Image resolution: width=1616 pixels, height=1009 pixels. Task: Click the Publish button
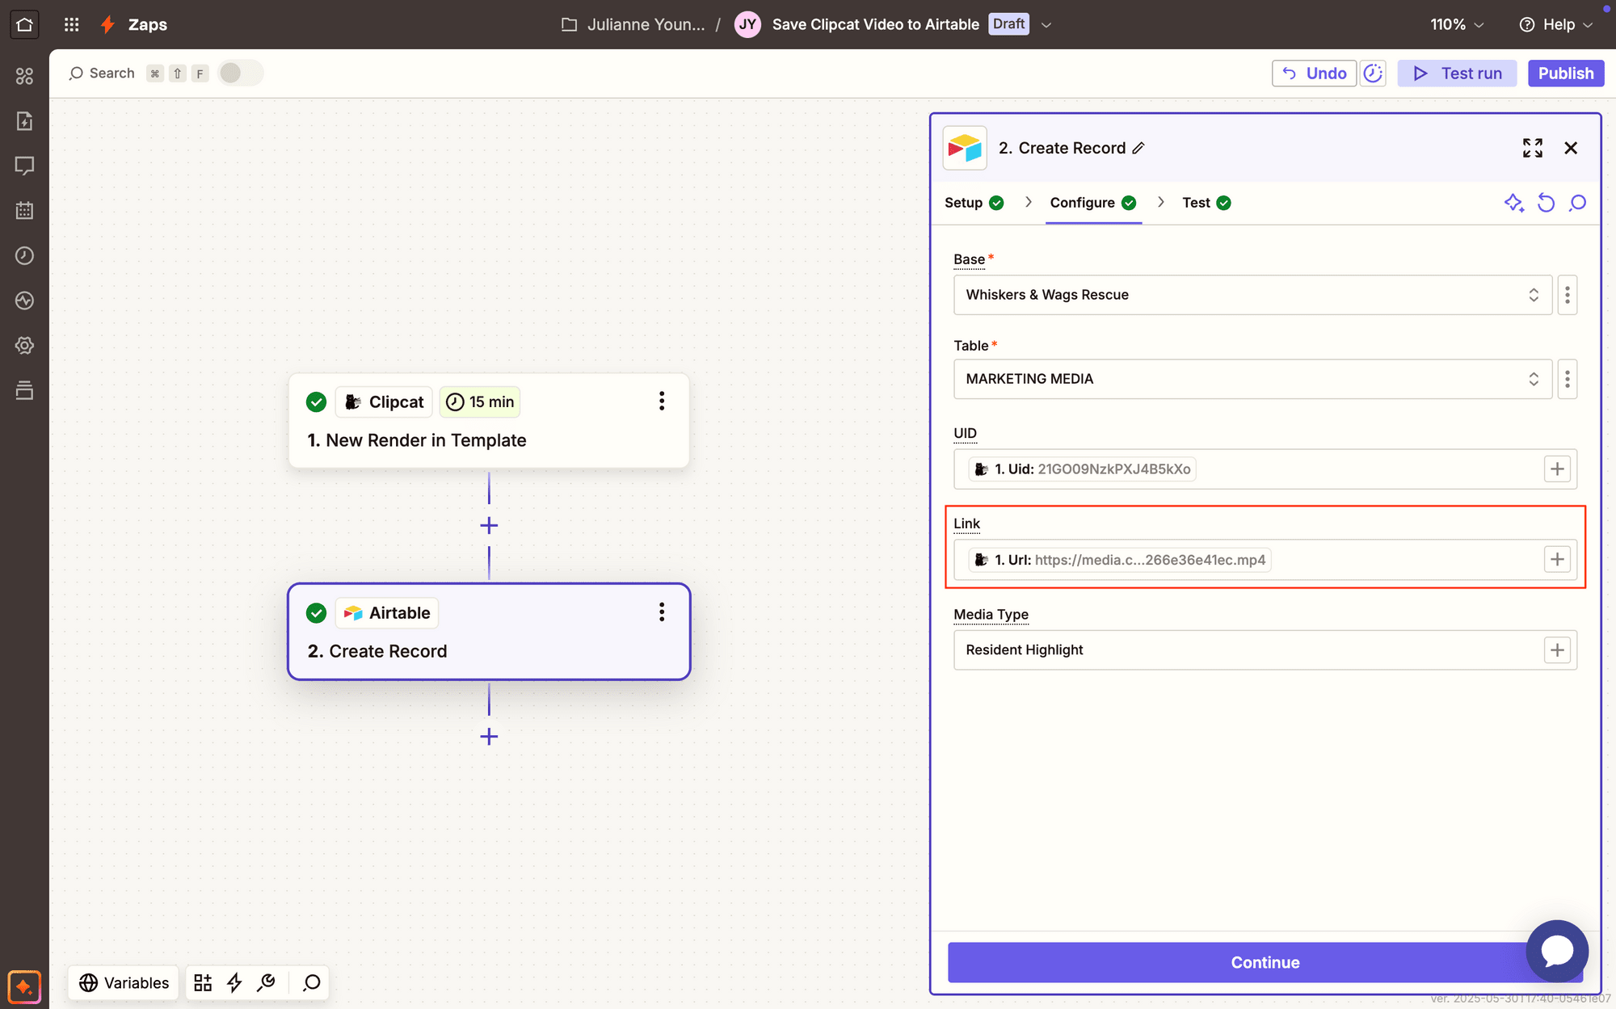click(1565, 73)
